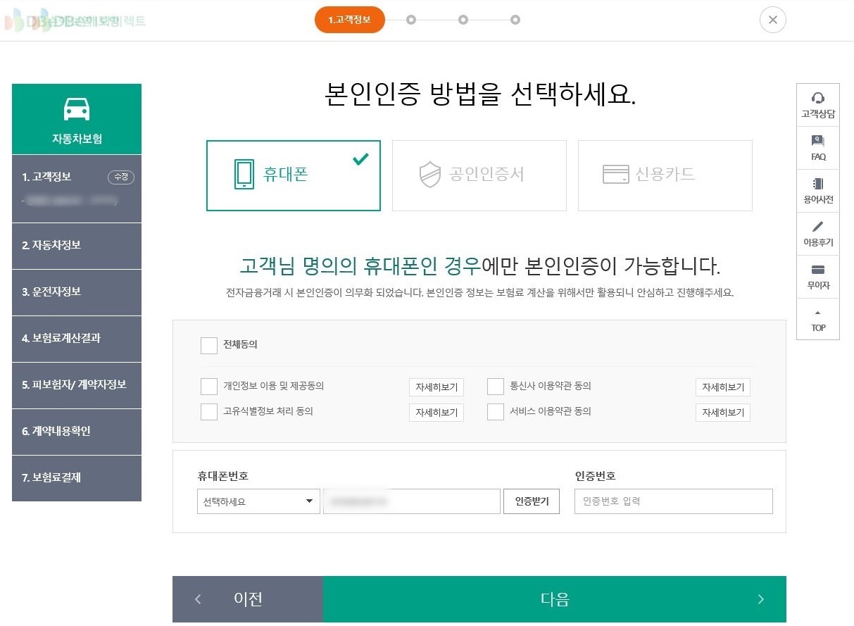Click the 1.고객정보 step indicator
854x626 pixels.
click(x=350, y=20)
